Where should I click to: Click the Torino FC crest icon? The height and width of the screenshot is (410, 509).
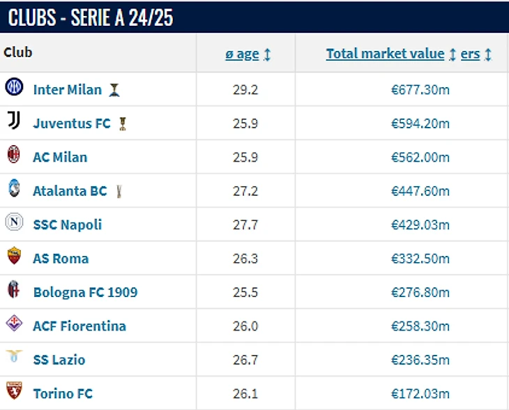click(x=14, y=391)
